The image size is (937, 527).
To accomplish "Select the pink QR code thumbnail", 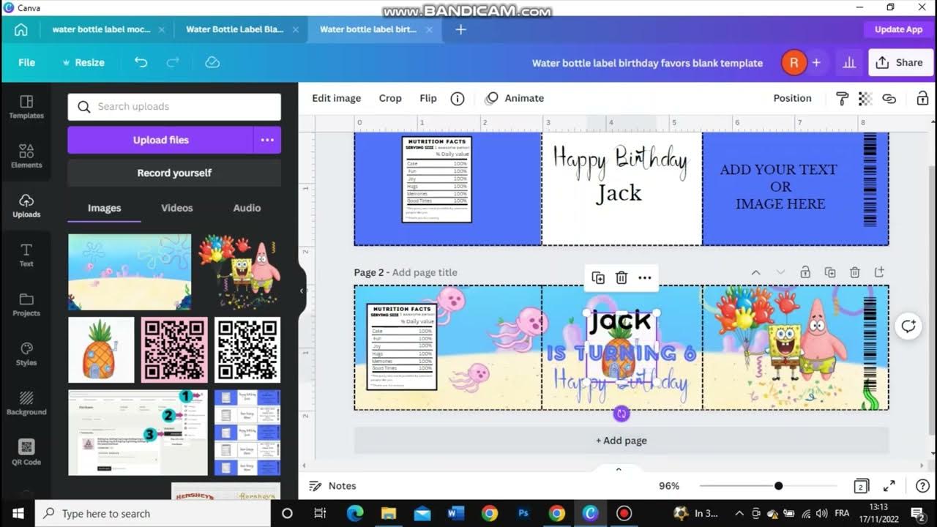I will point(174,350).
